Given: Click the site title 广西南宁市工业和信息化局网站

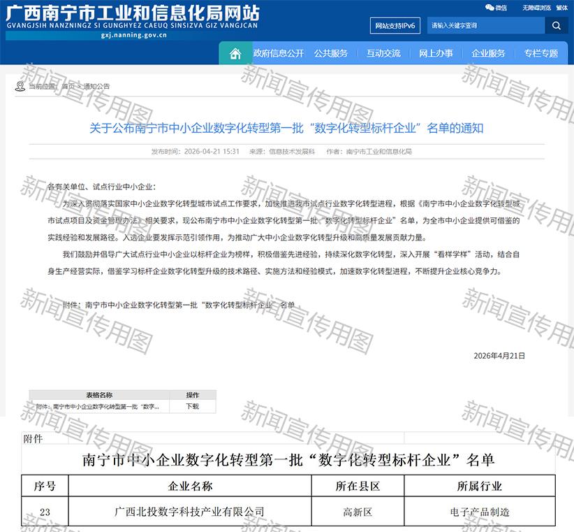Looking at the screenshot, I should 133,13.
